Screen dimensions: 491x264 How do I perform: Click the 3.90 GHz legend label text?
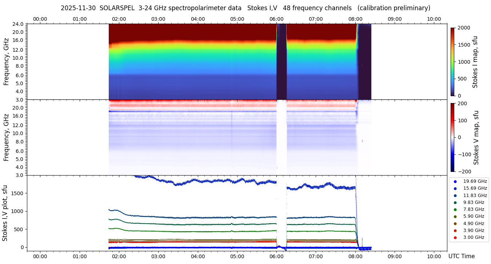(474, 230)
